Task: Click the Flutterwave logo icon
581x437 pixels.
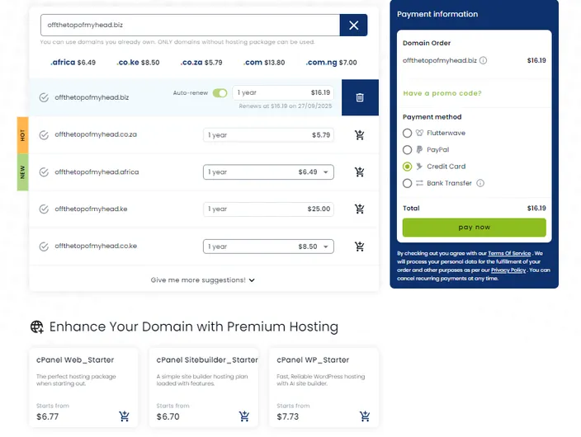Action: [x=419, y=133]
